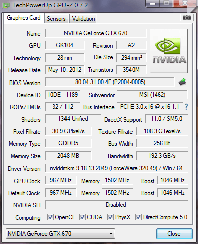The height and width of the screenshot is (244, 198).
Task: Click the Subvendor MSI field
Action: [152, 95]
